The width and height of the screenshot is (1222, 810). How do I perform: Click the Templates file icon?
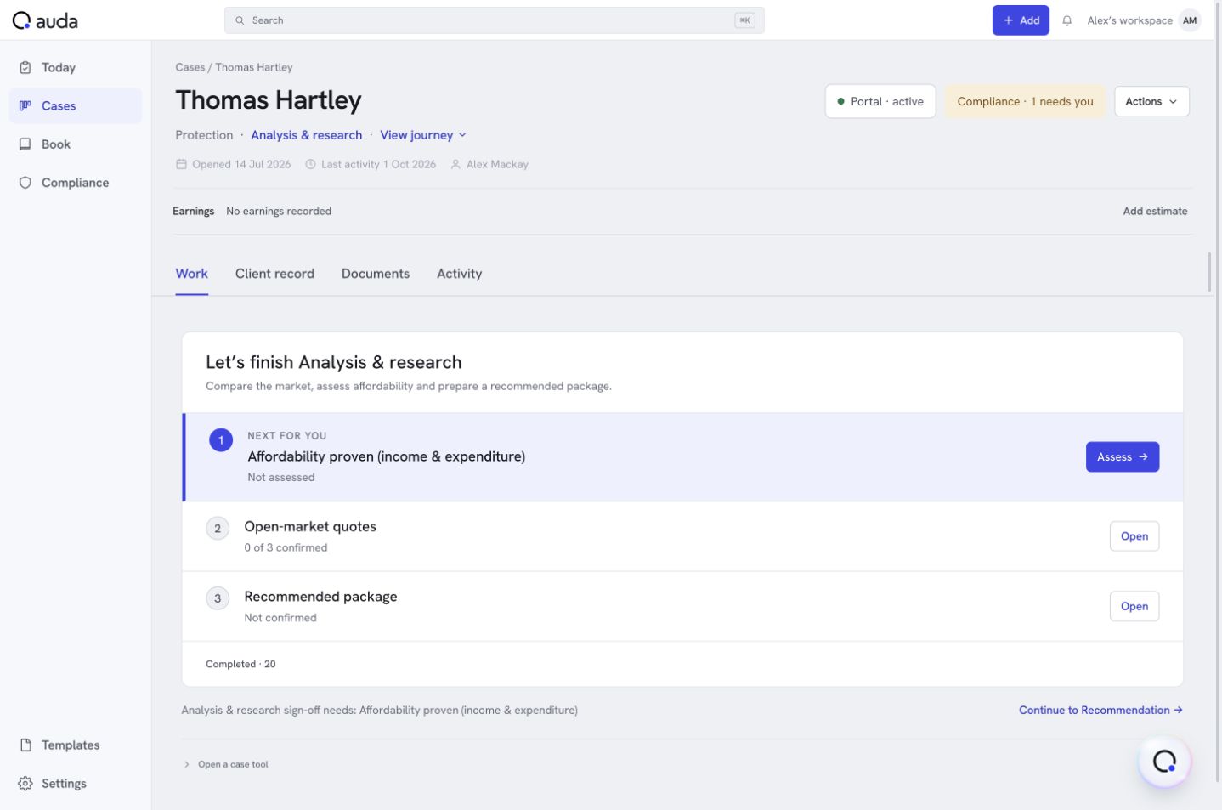(x=25, y=745)
